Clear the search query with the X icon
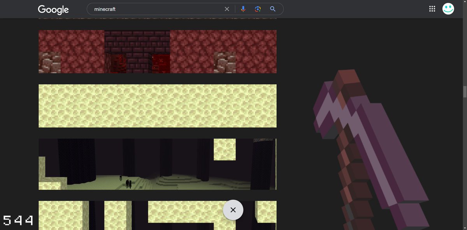The image size is (467, 230). pos(227,9)
